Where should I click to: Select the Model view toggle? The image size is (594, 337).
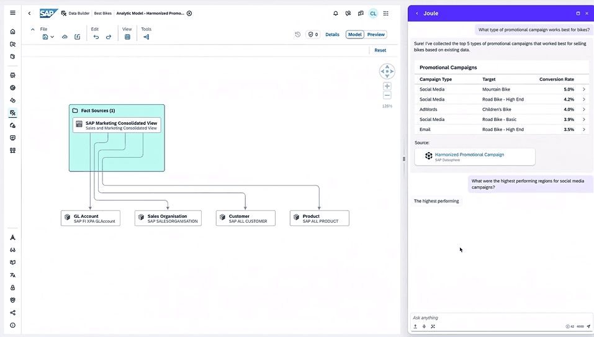(355, 35)
